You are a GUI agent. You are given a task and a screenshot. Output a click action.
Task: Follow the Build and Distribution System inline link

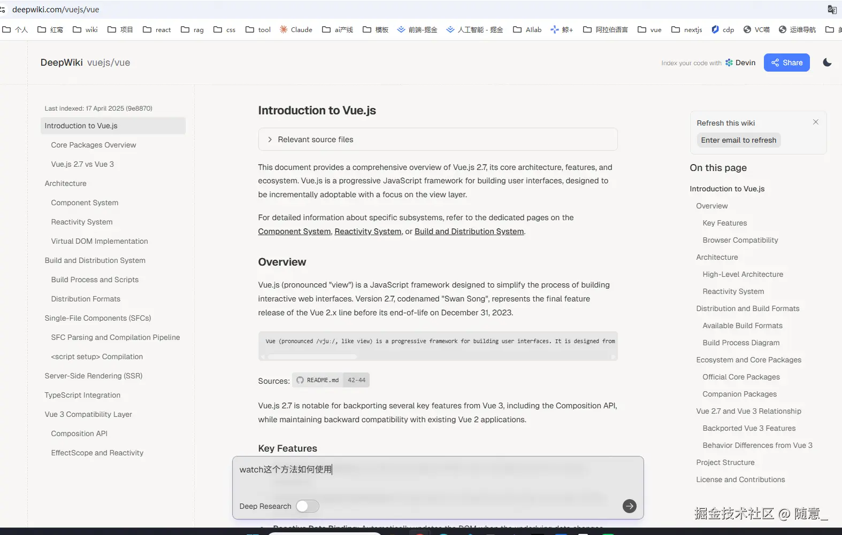click(469, 231)
